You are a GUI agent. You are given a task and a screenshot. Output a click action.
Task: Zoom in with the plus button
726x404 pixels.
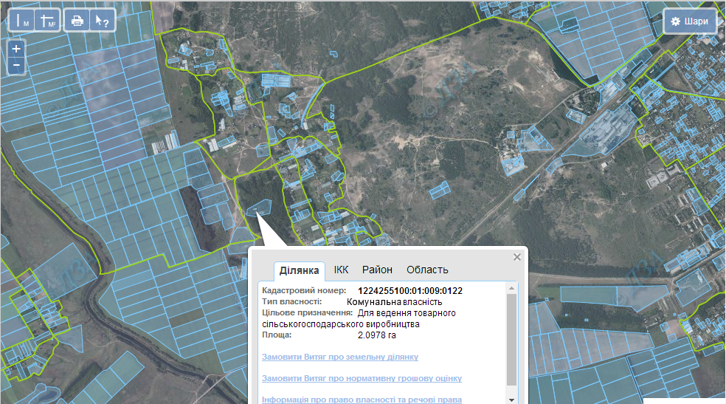coord(16,49)
